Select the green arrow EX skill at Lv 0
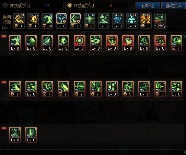 (x=96, y=43)
